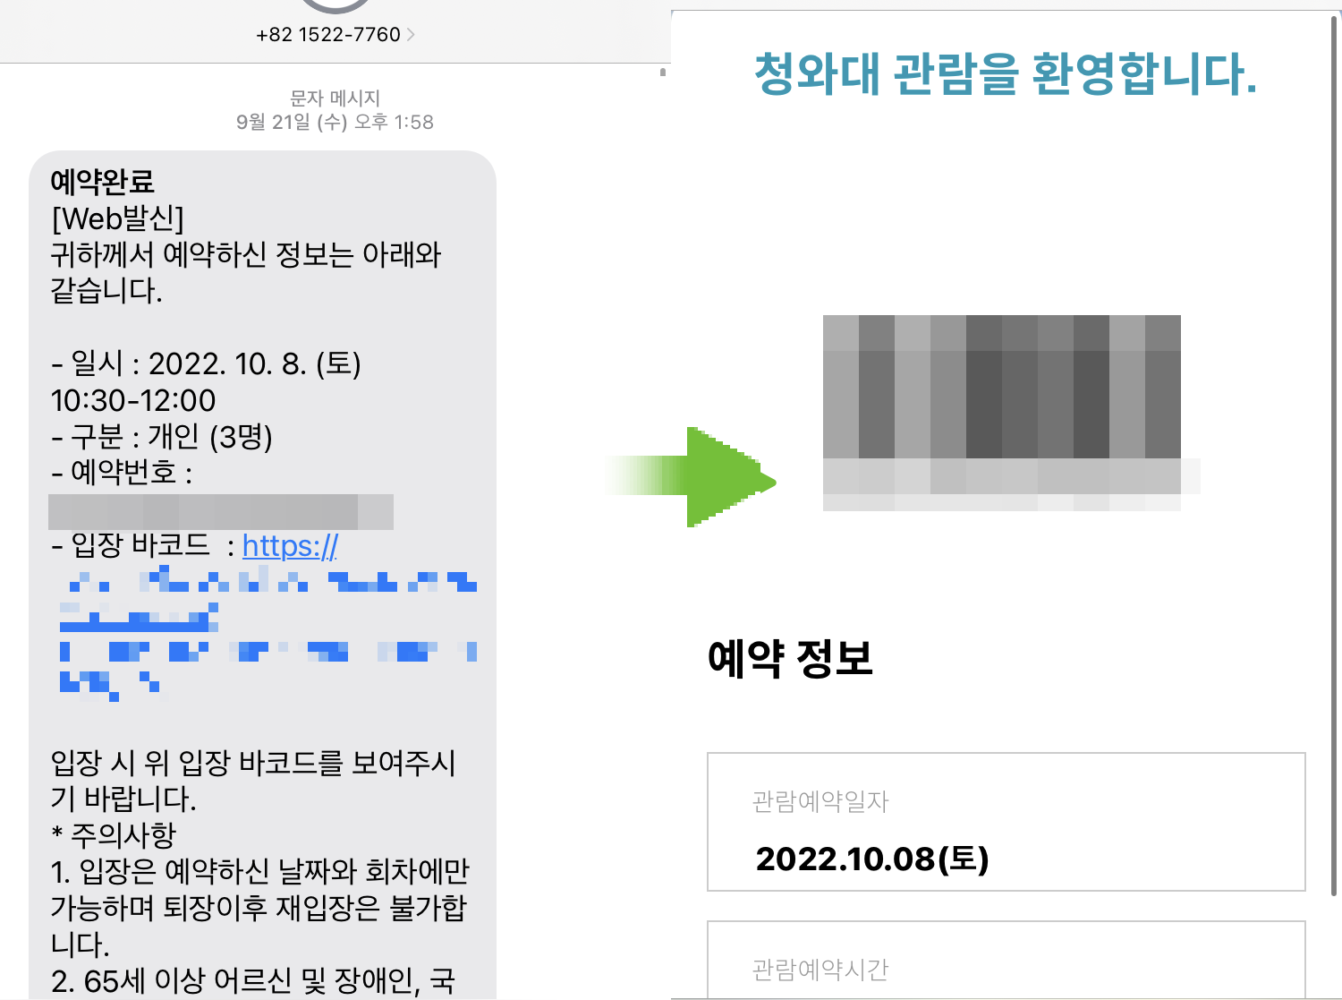Click the blurred barcode image on the web page
The image size is (1342, 1000).
(1002, 413)
